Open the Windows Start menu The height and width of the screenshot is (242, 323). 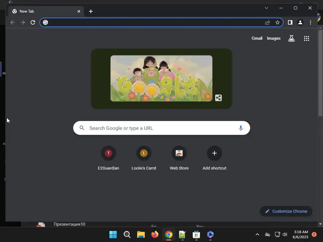[113, 234]
